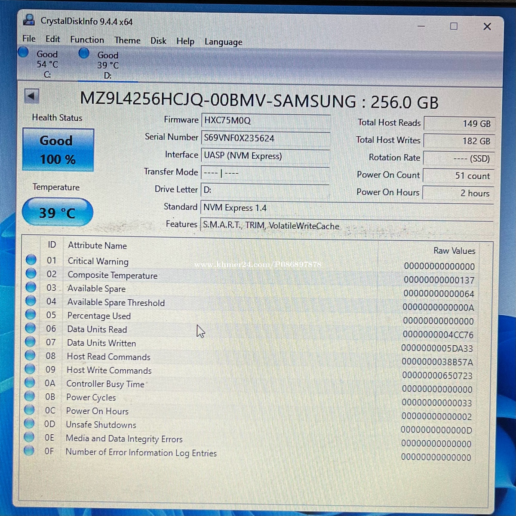
Task: Select the D: drive status indicator
Action: (83, 52)
